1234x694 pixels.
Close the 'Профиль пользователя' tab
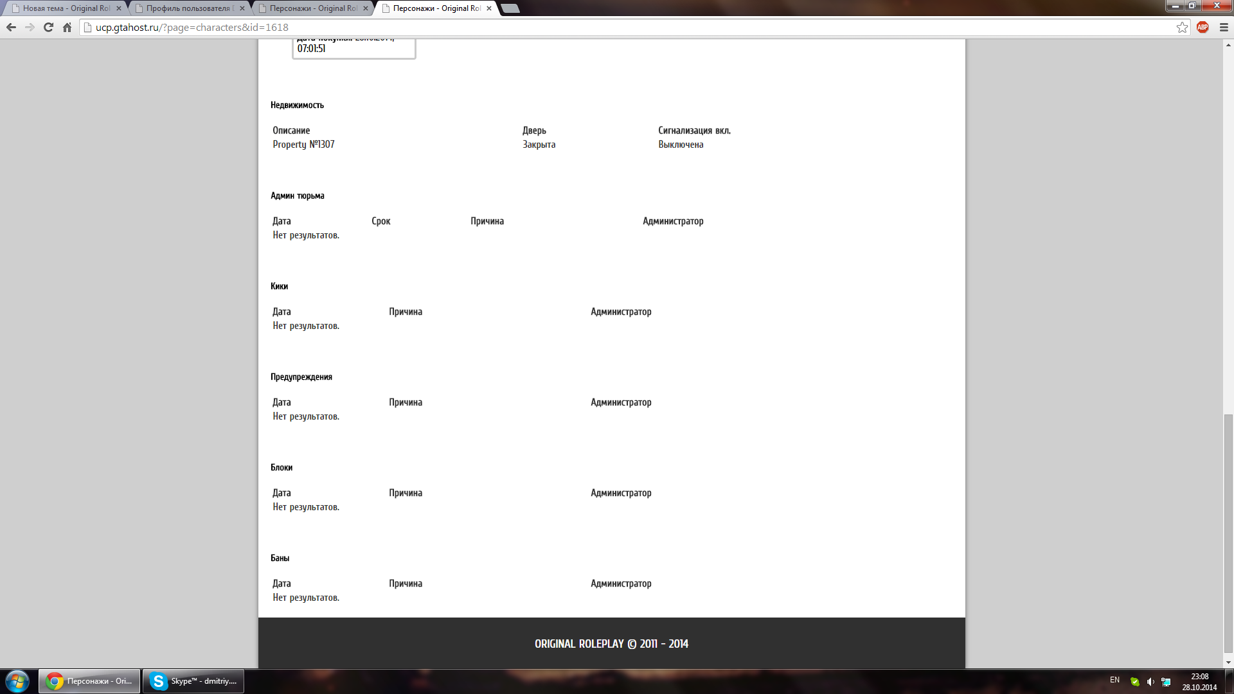pos(242,8)
